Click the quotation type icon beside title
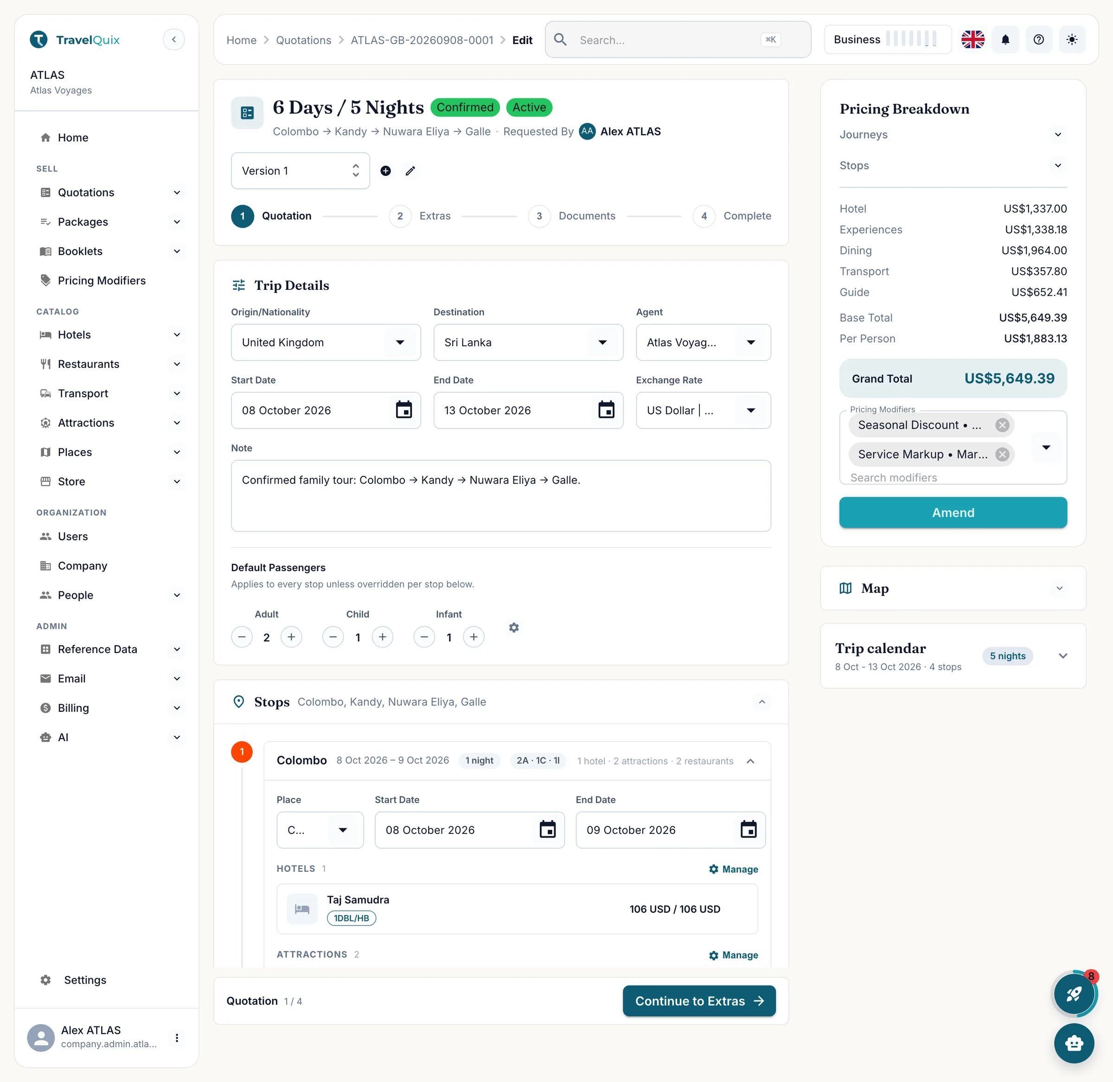The height and width of the screenshot is (1082, 1113). pos(247,113)
